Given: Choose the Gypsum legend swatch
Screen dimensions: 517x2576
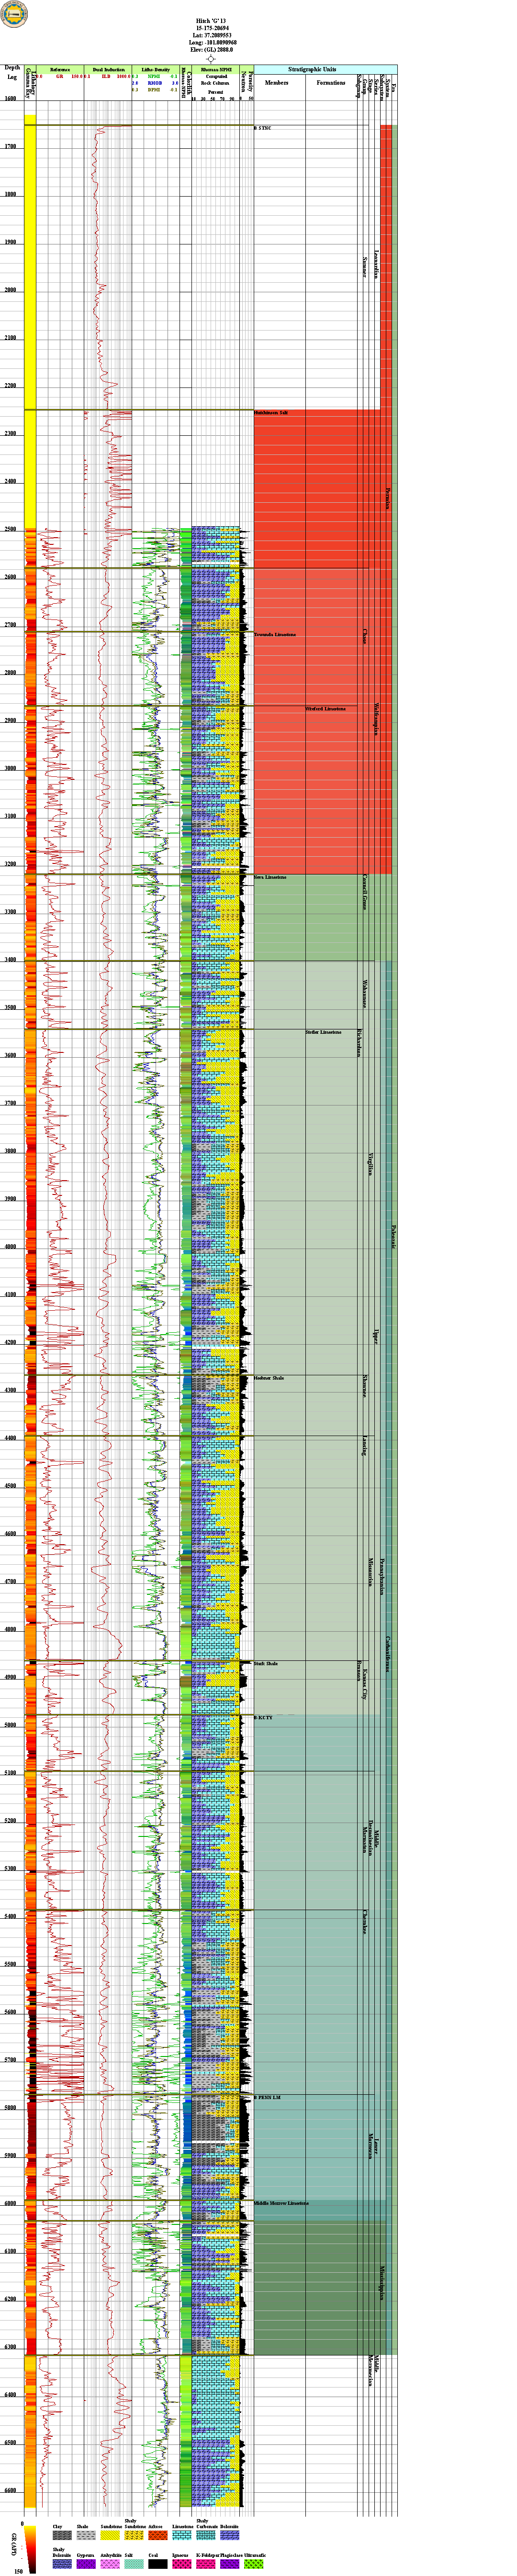Looking at the screenshot, I should coord(85,2564).
